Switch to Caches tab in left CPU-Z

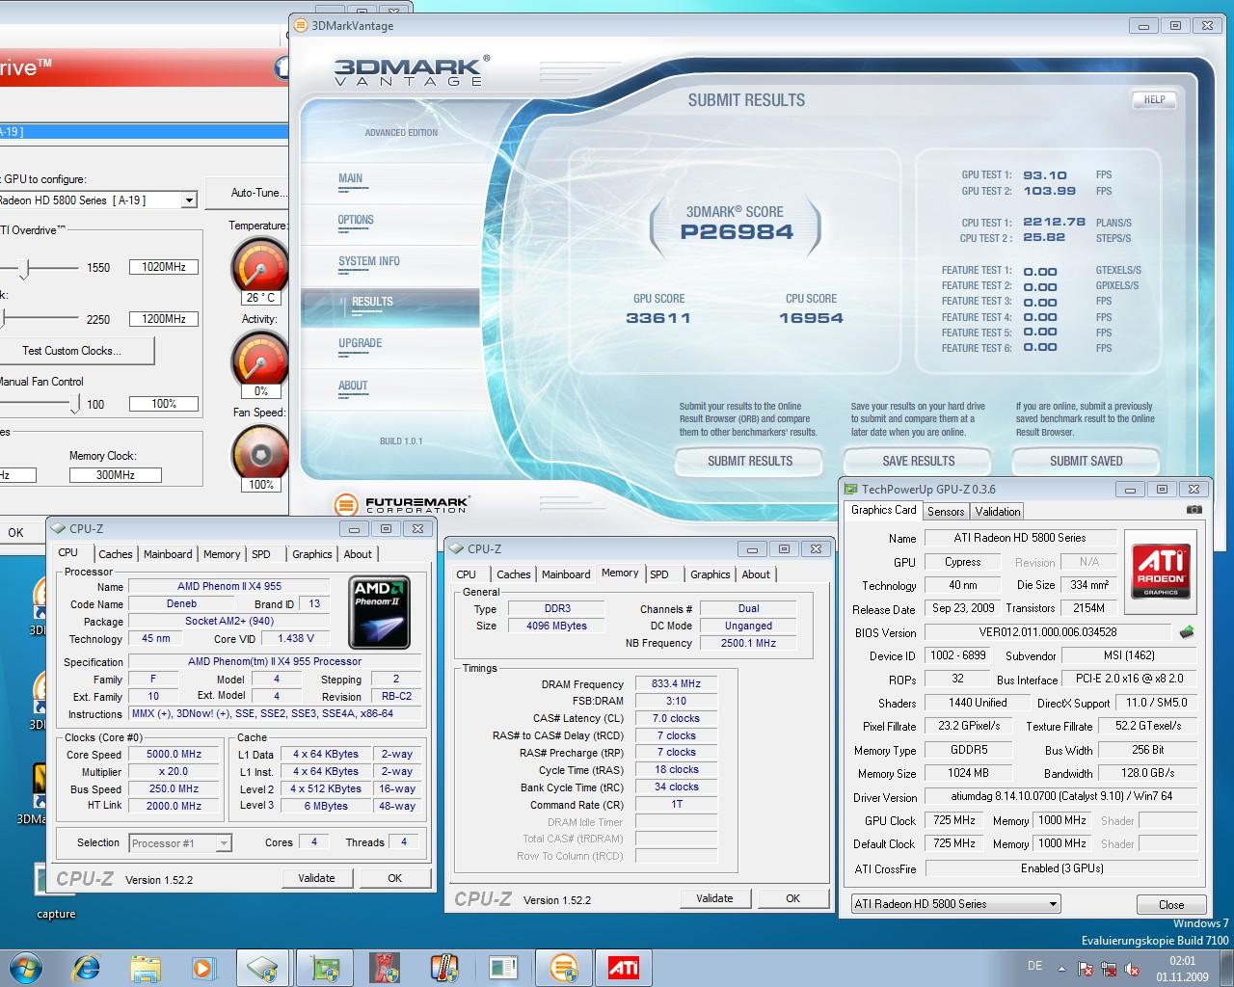pos(116,554)
